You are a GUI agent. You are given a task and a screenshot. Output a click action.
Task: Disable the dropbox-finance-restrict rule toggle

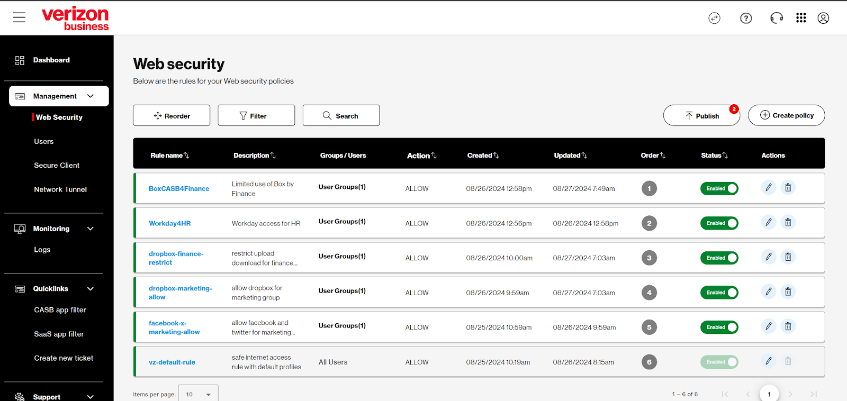(719, 258)
